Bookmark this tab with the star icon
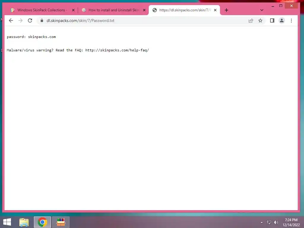This screenshot has width=304, height=228. [x=260, y=20]
